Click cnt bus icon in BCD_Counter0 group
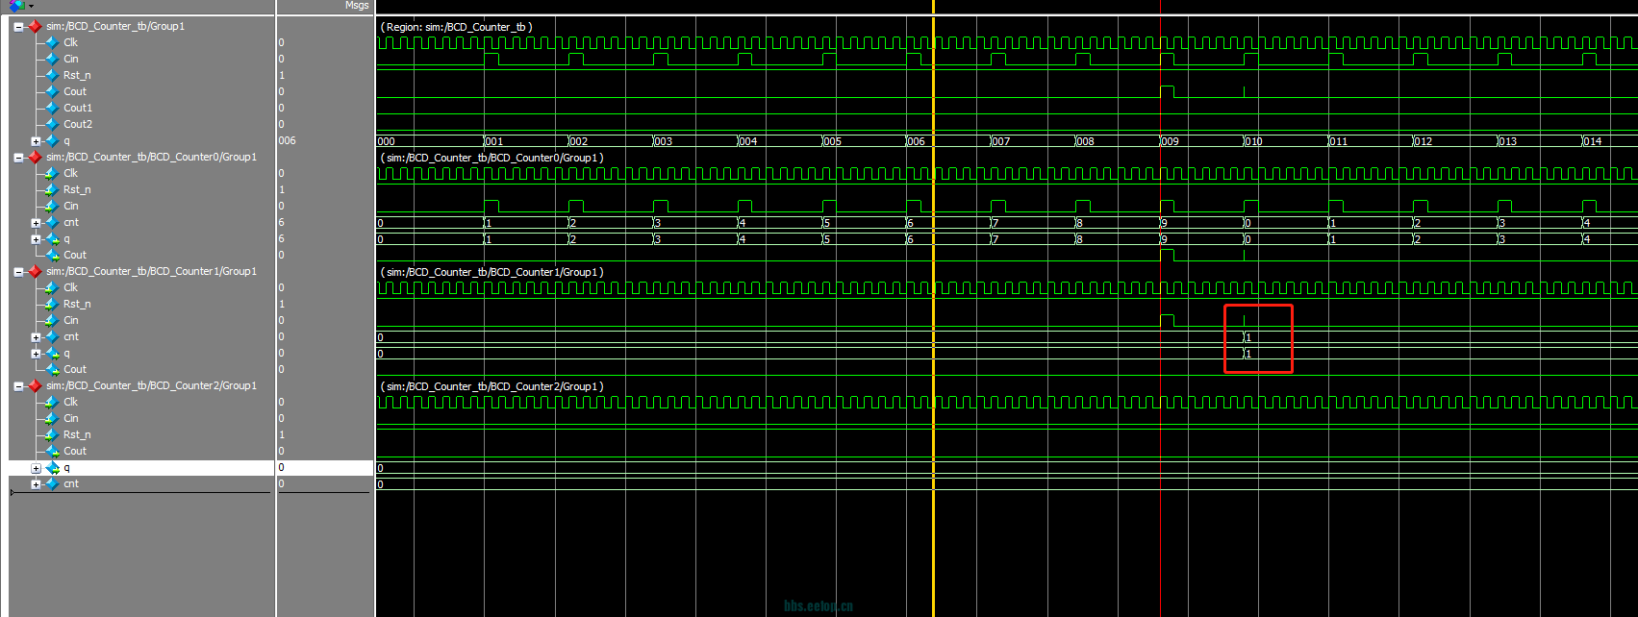1638x617 pixels. click(x=53, y=223)
